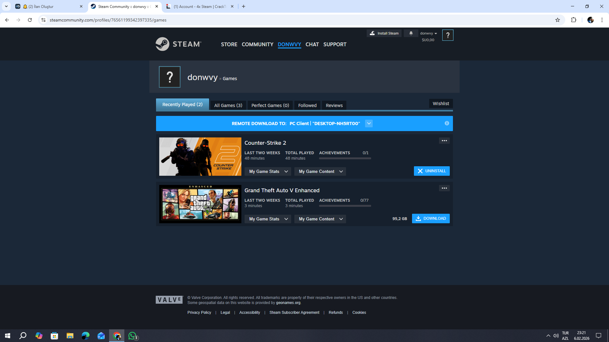Open the STORE menu

(229, 44)
